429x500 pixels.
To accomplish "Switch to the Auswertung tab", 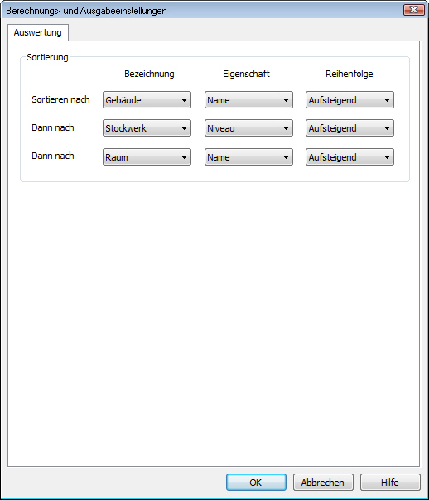I will tap(37, 32).
